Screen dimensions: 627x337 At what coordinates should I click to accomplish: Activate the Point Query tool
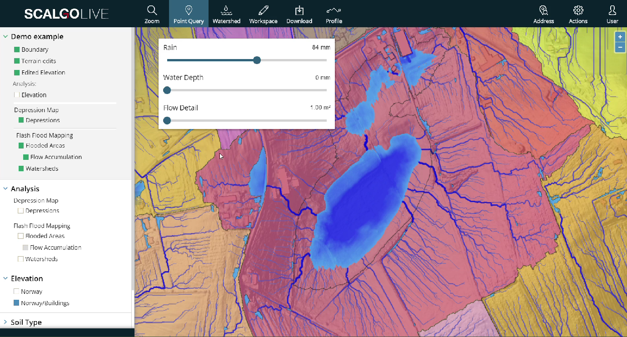[189, 14]
